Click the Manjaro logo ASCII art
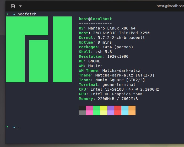Viewport: 184px width, 147px height. click(x=39, y=49)
